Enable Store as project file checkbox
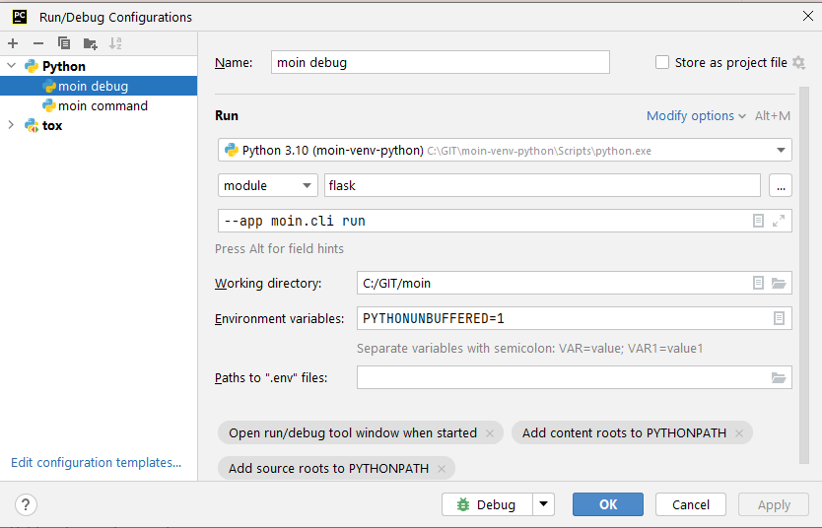This screenshot has width=822, height=528. [x=662, y=62]
